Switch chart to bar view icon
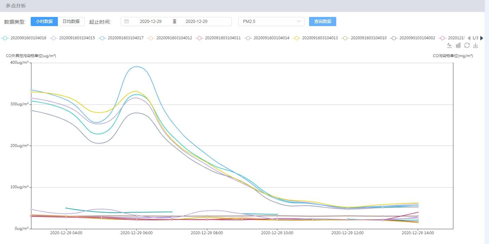489x244 pixels. tap(458, 45)
